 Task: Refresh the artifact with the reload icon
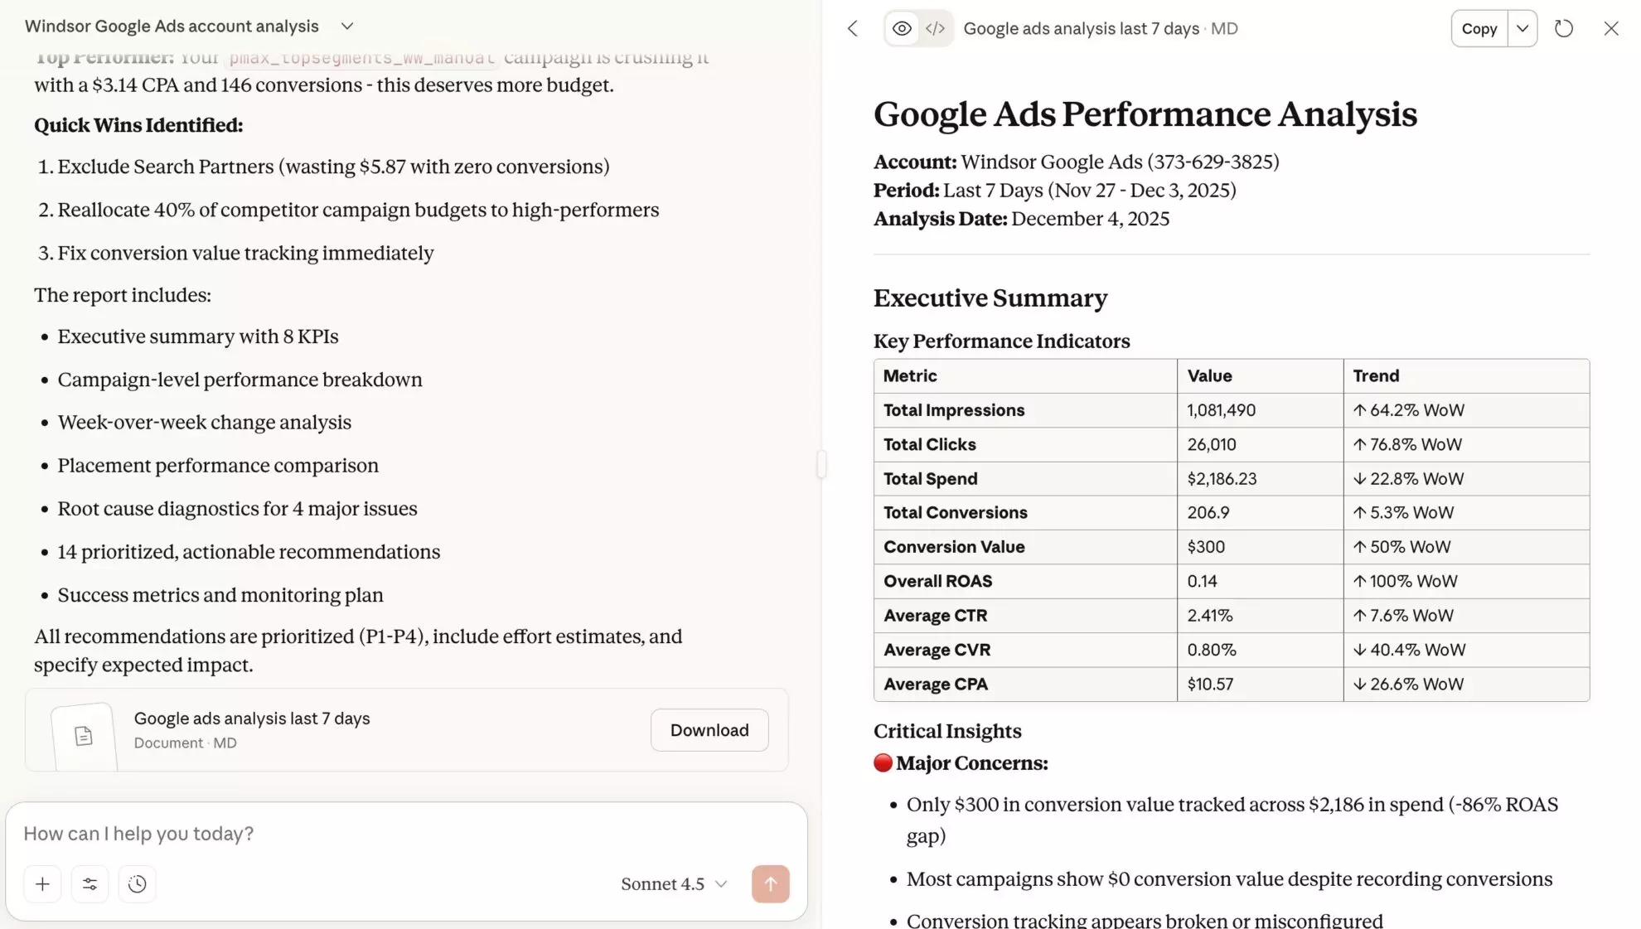[1564, 27]
